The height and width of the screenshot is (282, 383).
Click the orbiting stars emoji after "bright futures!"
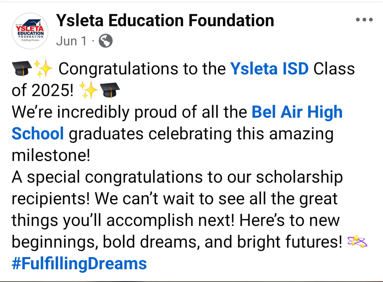[x=357, y=242]
